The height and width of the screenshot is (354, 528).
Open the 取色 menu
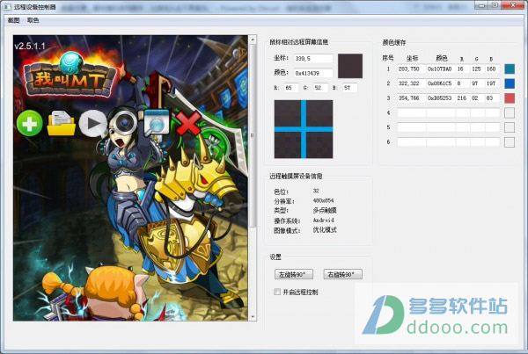coord(33,20)
